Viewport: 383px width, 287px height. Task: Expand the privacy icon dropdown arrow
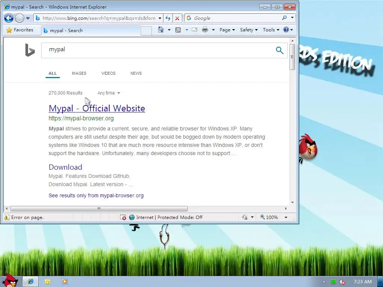coord(252,217)
